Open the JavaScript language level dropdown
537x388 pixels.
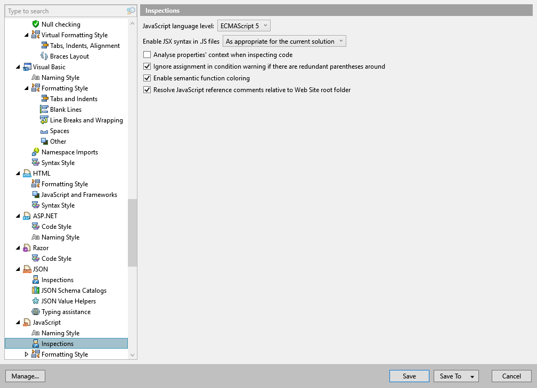pyautogui.click(x=243, y=25)
